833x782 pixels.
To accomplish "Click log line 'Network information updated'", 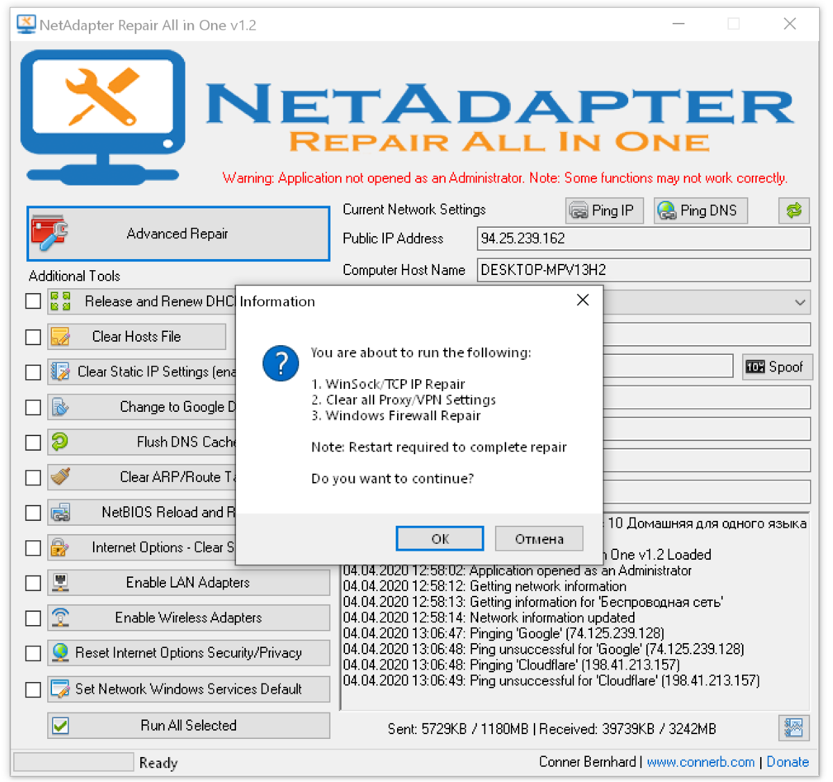I will (489, 617).
